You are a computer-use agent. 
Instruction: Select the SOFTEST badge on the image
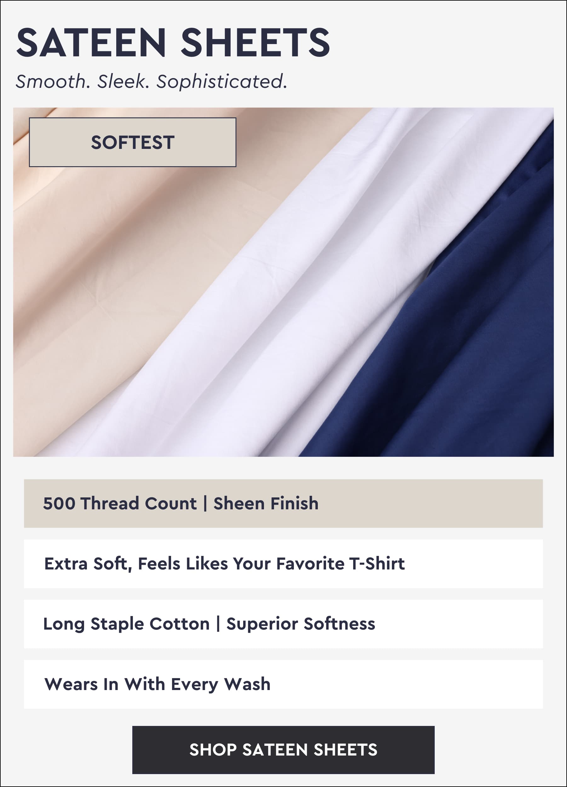133,142
